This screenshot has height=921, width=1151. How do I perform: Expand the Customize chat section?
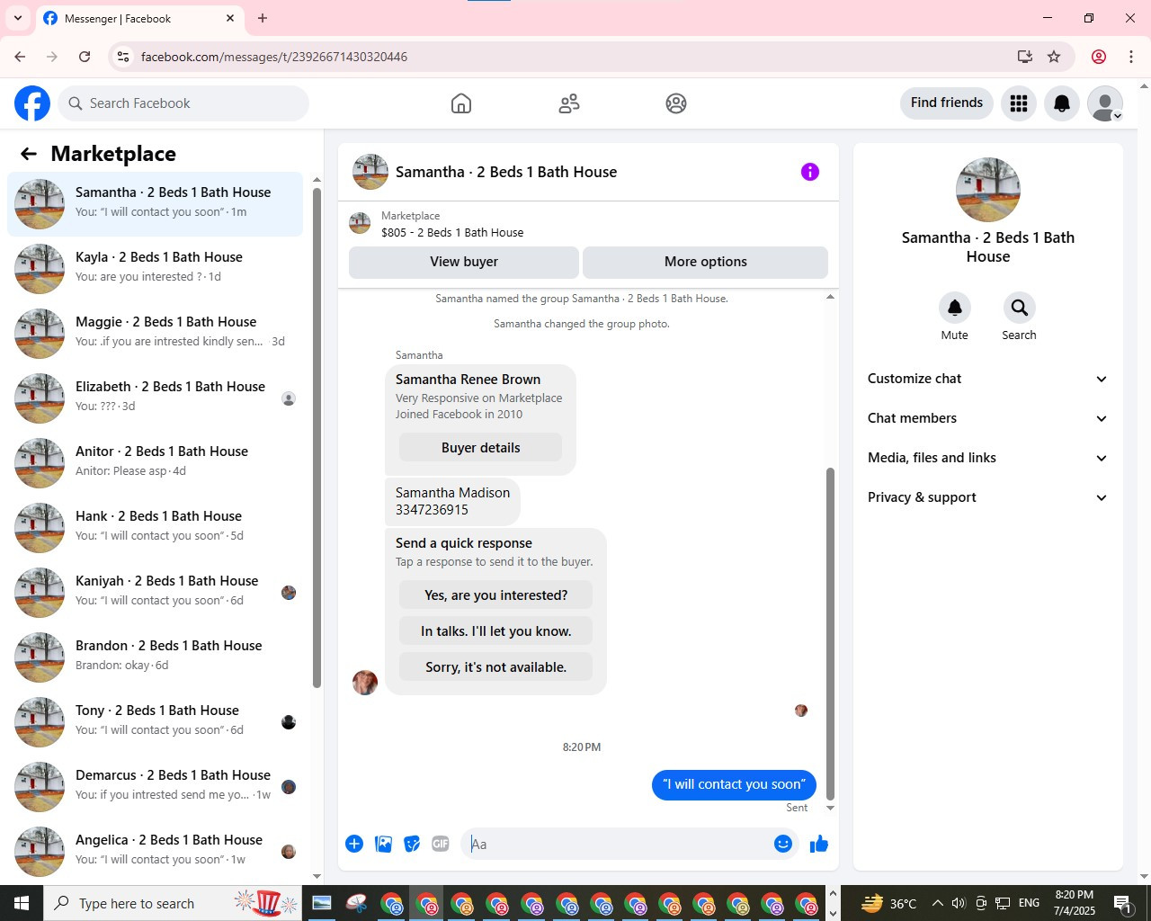tap(988, 379)
